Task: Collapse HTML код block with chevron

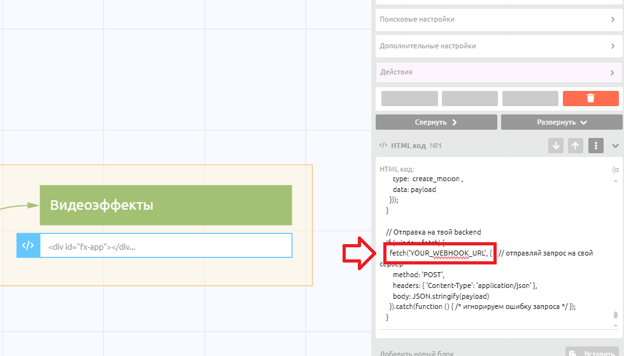Action: coord(615,146)
